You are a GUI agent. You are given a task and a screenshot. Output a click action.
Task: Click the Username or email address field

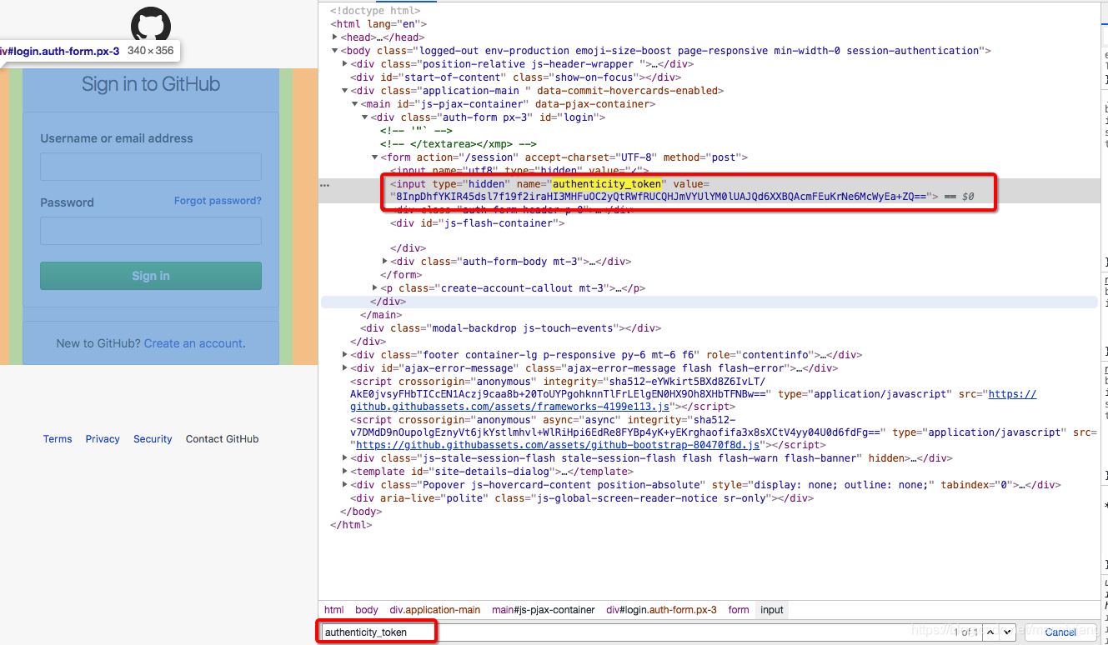coord(151,167)
